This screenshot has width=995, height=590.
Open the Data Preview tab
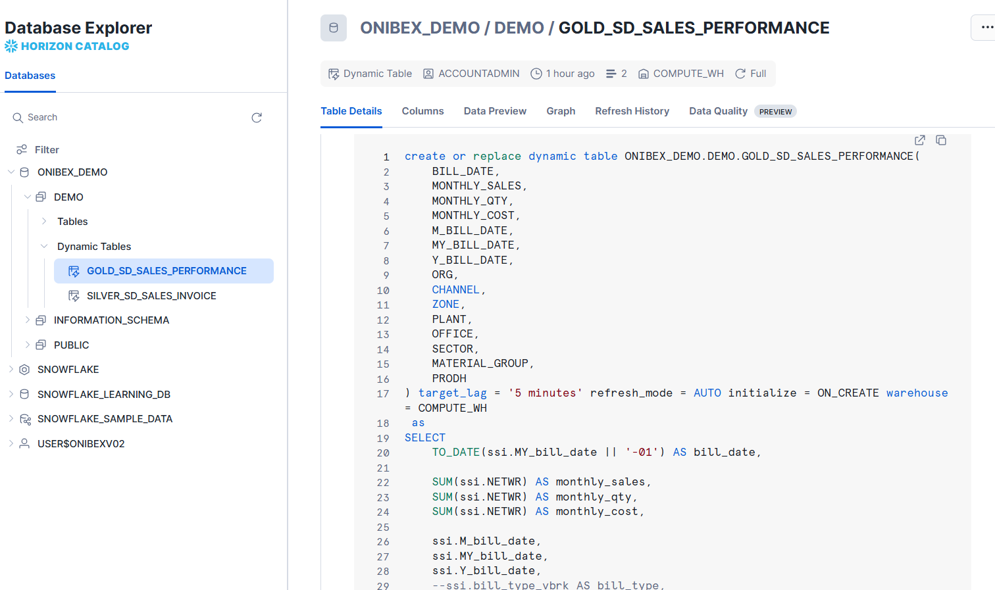[x=495, y=111]
